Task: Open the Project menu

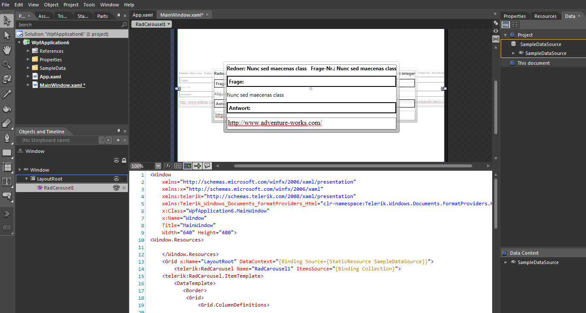Action: (71, 5)
